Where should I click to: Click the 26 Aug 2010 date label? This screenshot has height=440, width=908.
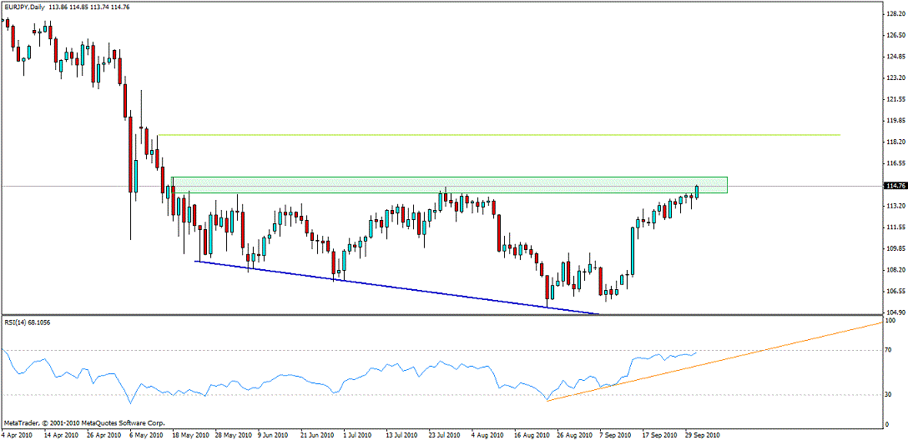(575, 434)
